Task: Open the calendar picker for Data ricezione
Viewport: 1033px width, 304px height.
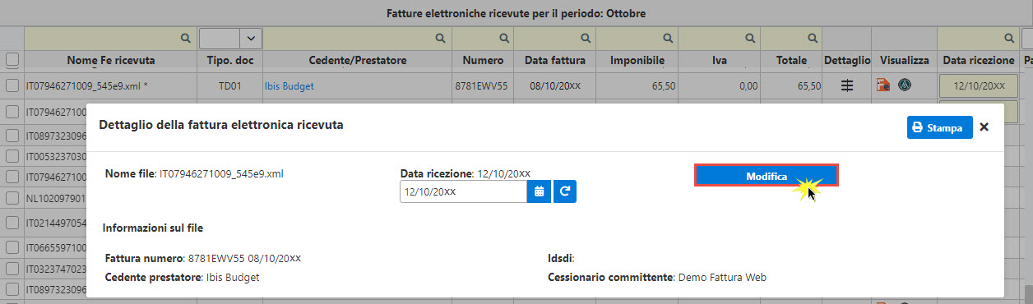Action: coord(540,191)
